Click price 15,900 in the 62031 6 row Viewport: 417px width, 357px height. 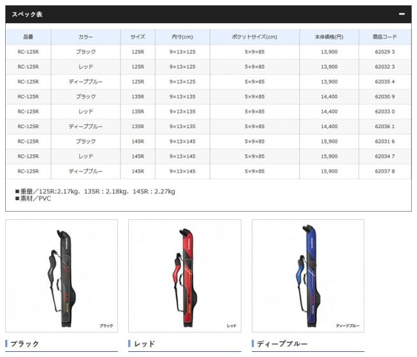coord(329,142)
